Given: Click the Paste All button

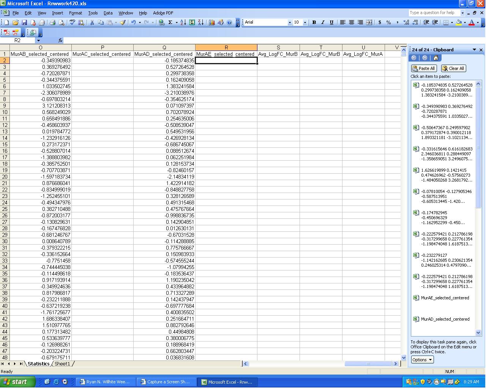Looking at the screenshot, I should [423, 68].
